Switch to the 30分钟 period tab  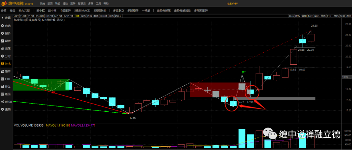click(x=49, y=16)
